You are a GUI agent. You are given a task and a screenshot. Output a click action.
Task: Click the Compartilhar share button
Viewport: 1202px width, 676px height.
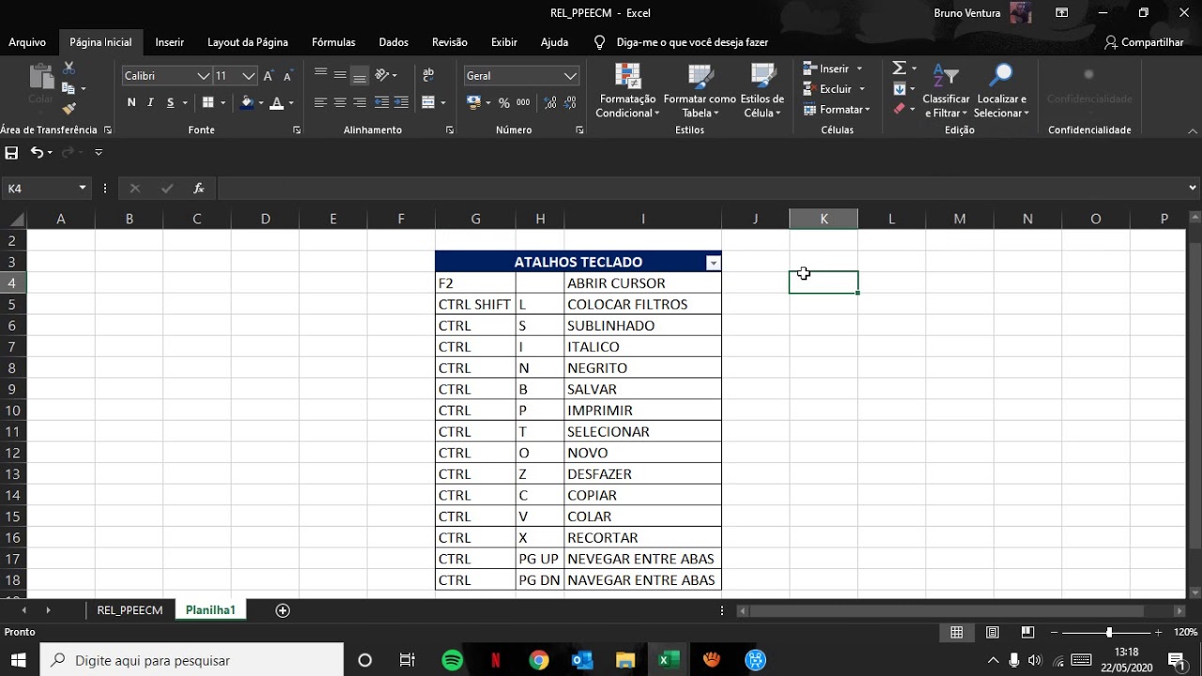(x=1145, y=42)
